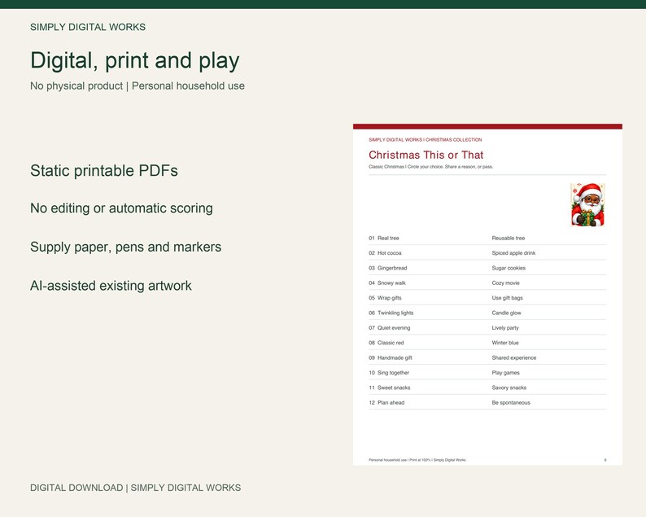Screen dimensions: 646x517
Task: Click 'SIMPLY DIGITAL WORKS | CHRISTMAS COLLECTION' label
Action: pyautogui.click(x=426, y=140)
